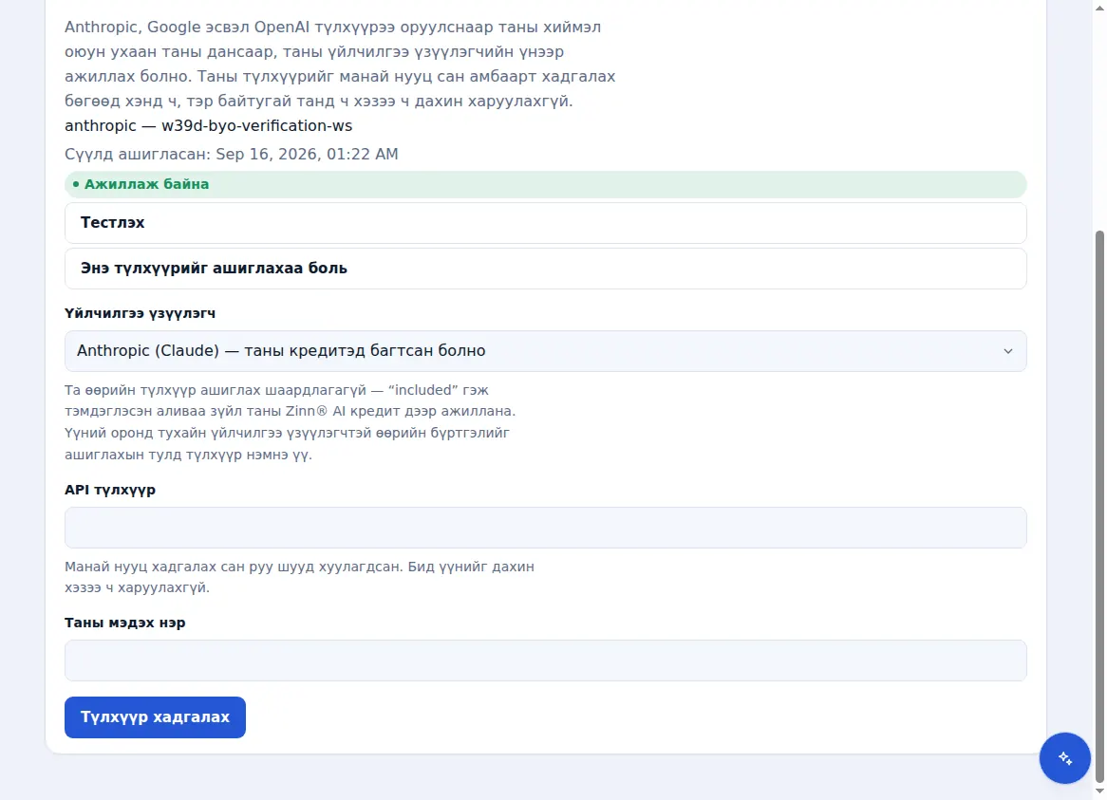Click the Сүүлд ашигласан timestamp text
1107x800 pixels.
232,154
